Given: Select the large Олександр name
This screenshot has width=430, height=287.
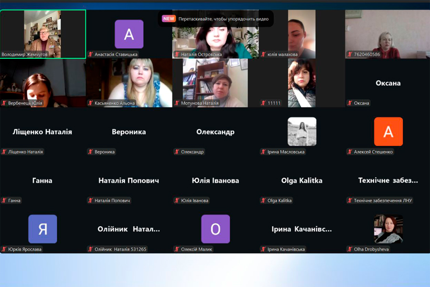Looking at the screenshot, I should tap(215, 132).
